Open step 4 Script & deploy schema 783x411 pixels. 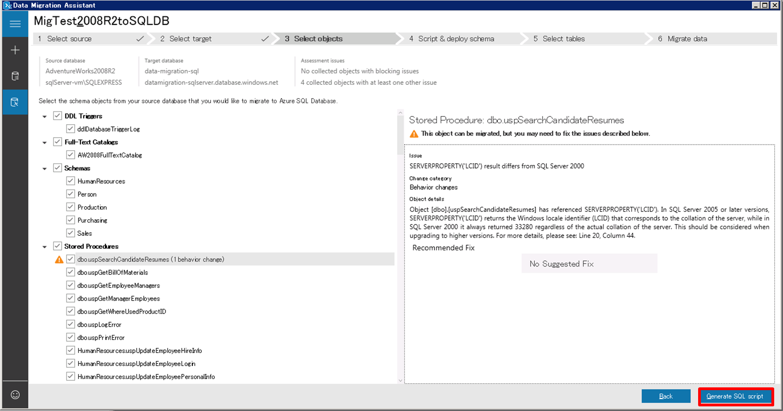coord(462,39)
